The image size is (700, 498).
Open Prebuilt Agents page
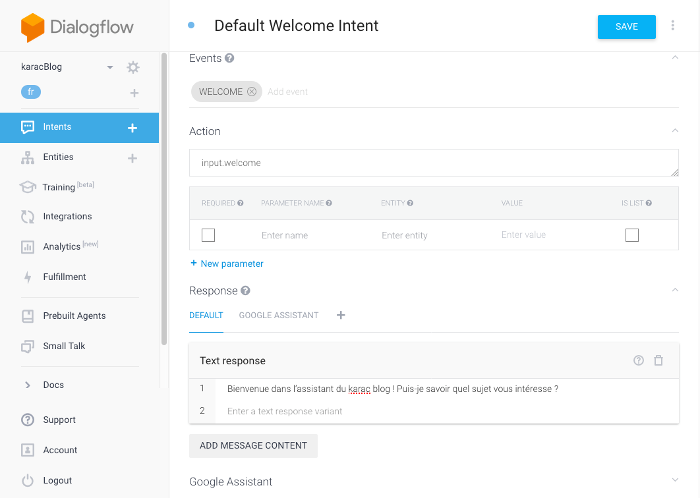click(x=74, y=316)
